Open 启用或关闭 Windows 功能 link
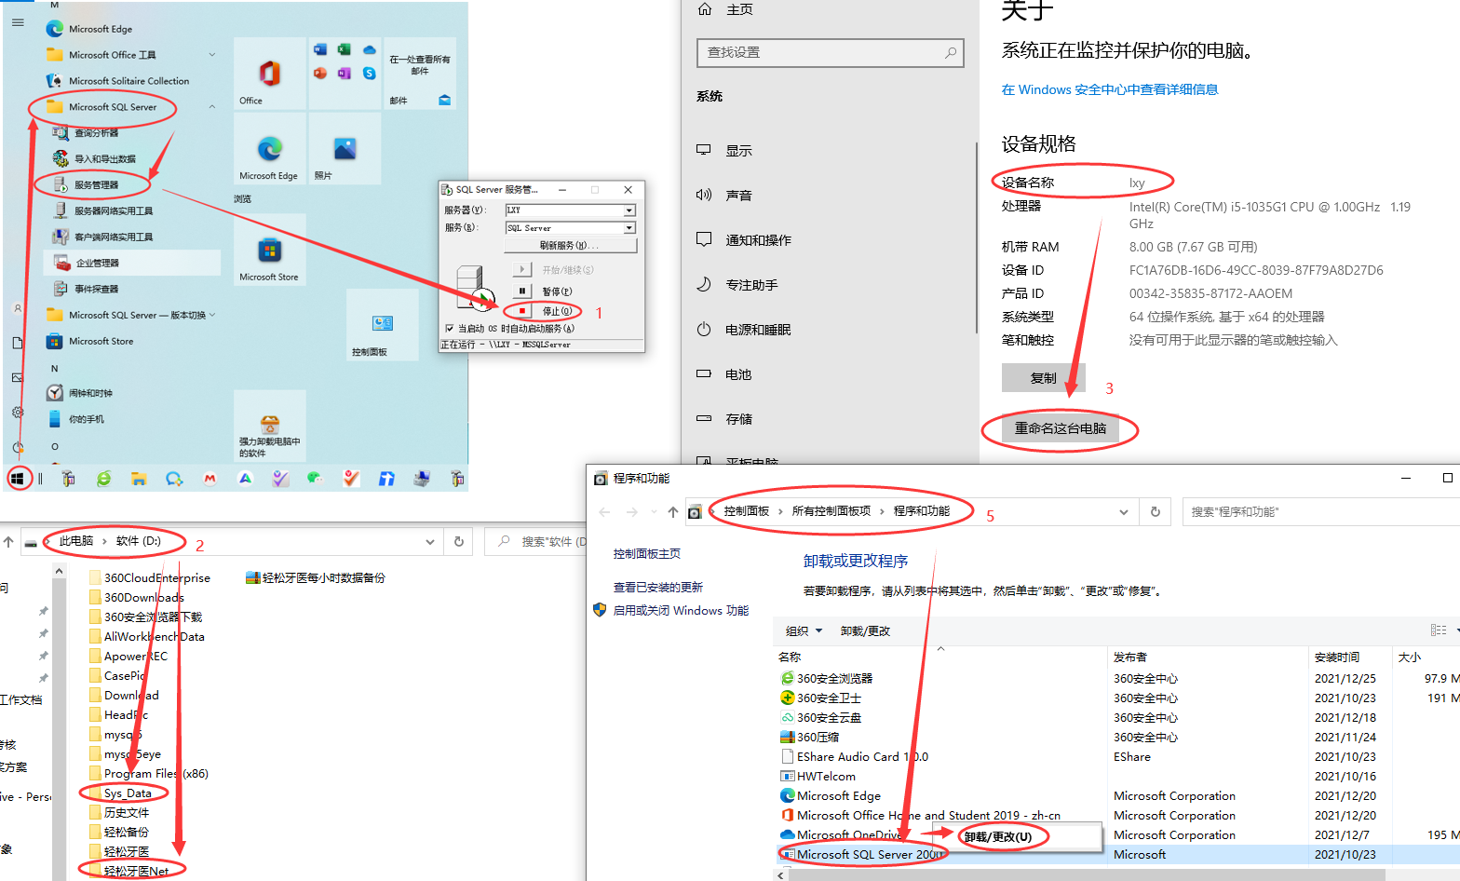 click(681, 611)
